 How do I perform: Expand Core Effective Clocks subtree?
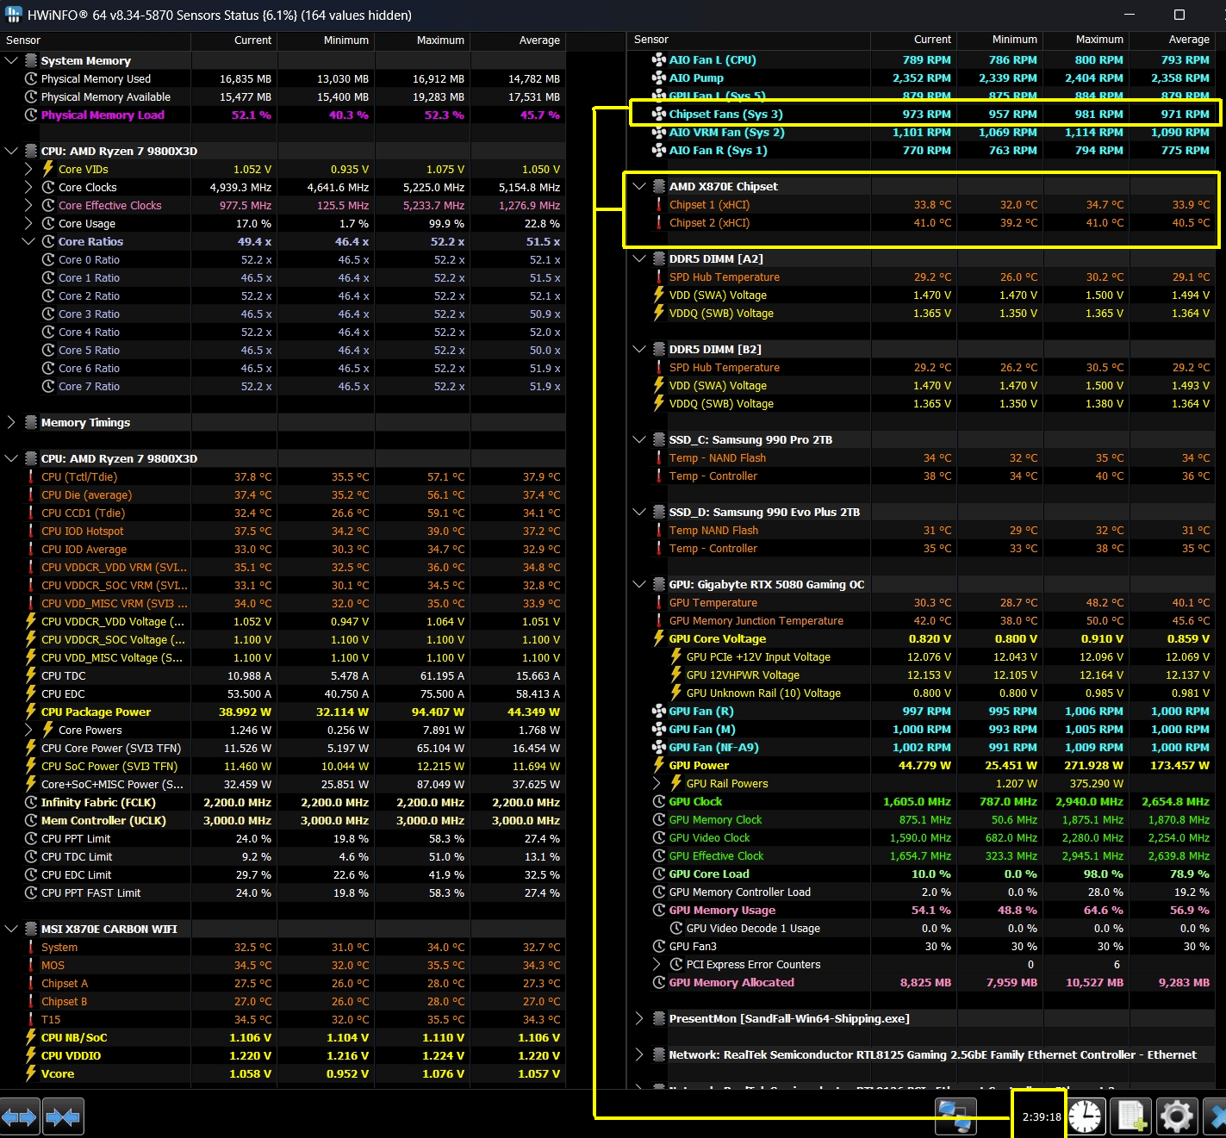(28, 205)
